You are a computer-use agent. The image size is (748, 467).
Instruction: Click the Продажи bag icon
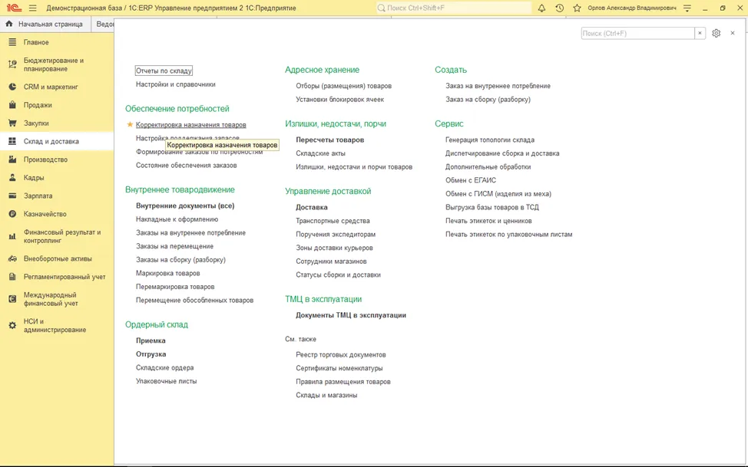coord(12,105)
